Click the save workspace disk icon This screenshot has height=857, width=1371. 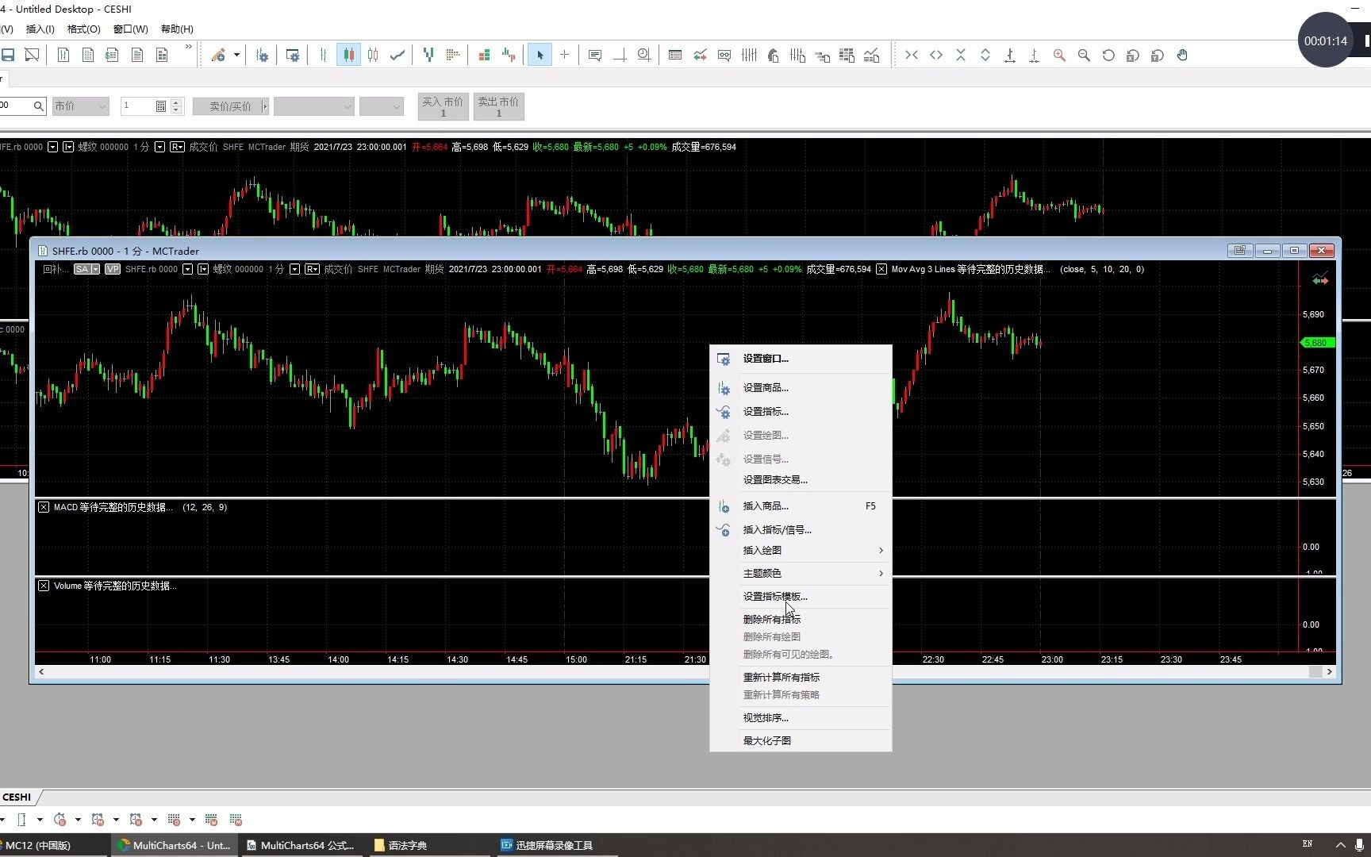(x=8, y=56)
